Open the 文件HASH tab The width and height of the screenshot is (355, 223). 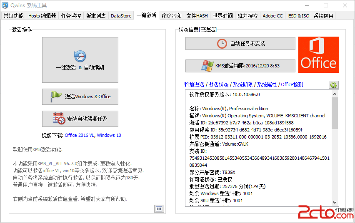coord(197,16)
